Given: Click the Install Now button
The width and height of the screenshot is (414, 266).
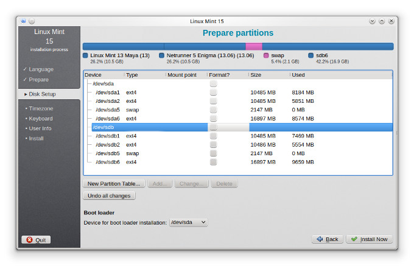Looking at the screenshot, I should coord(369,239).
